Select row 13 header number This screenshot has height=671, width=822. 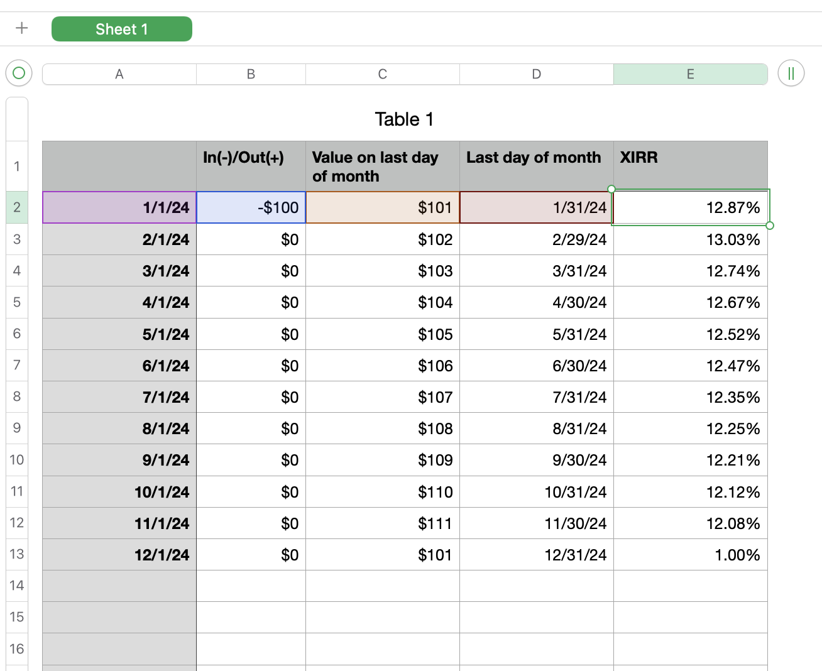tap(17, 554)
